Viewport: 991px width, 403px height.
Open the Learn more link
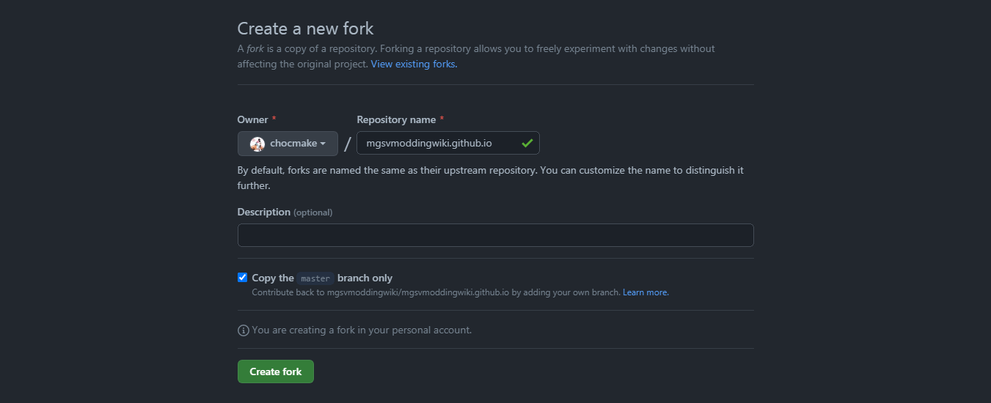tap(646, 292)
